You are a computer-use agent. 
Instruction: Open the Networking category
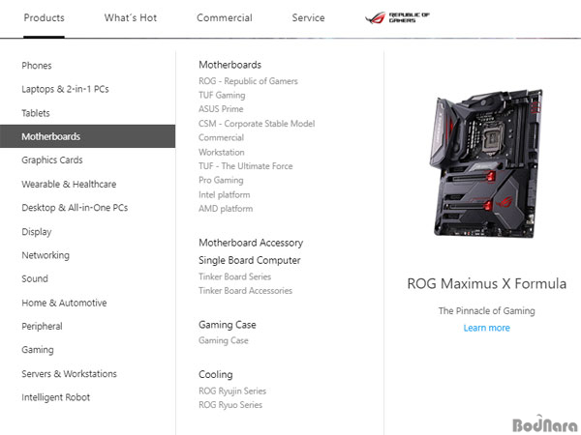(46, 255)
